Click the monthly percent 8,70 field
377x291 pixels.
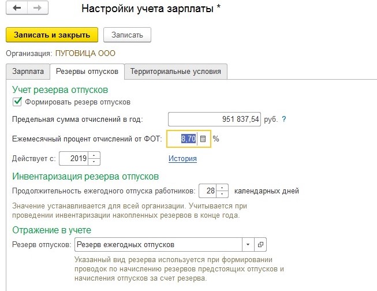click(182, 139)
